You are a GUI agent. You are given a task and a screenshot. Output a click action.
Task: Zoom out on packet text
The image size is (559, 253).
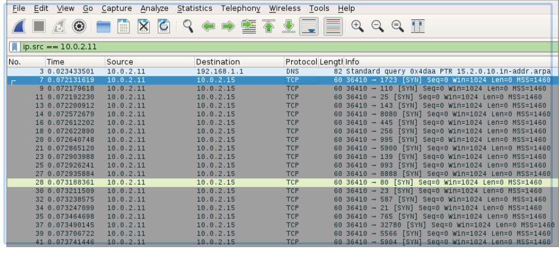(x=378, y=26)
